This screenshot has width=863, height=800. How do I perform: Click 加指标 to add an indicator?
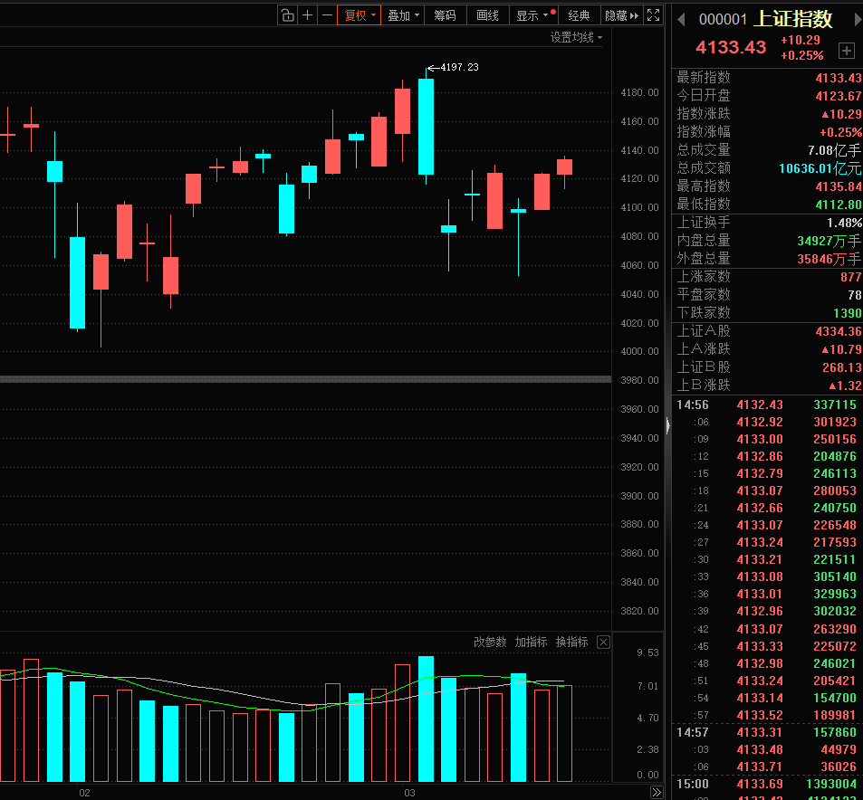(x=531, y=643)
